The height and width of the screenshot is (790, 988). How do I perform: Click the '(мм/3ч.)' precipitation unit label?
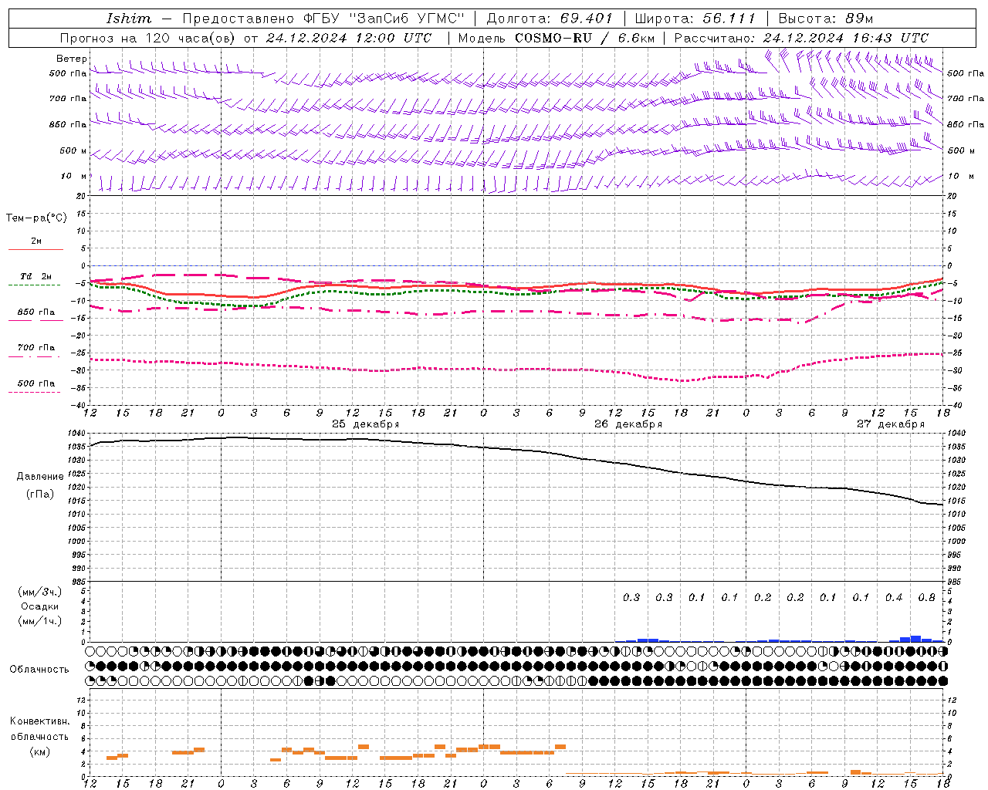[40, 592]
